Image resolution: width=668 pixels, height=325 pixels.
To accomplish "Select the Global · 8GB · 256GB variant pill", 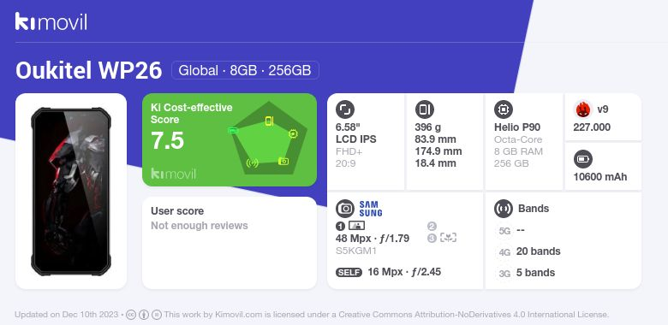I will 245,70.
